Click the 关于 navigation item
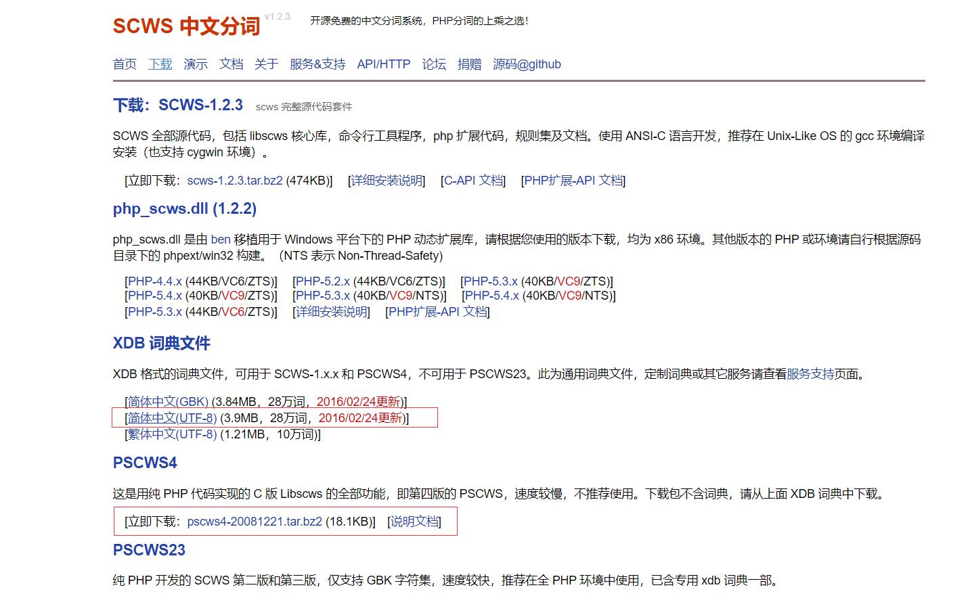Viewport: 964px width, 596px height. [267, 64]
